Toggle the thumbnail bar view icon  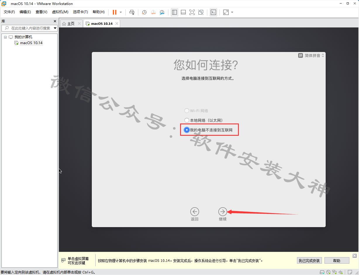[x=183, y=12]
